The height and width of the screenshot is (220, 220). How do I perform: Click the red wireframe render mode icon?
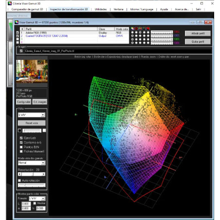pyautogui.click(x=136, y=29)
